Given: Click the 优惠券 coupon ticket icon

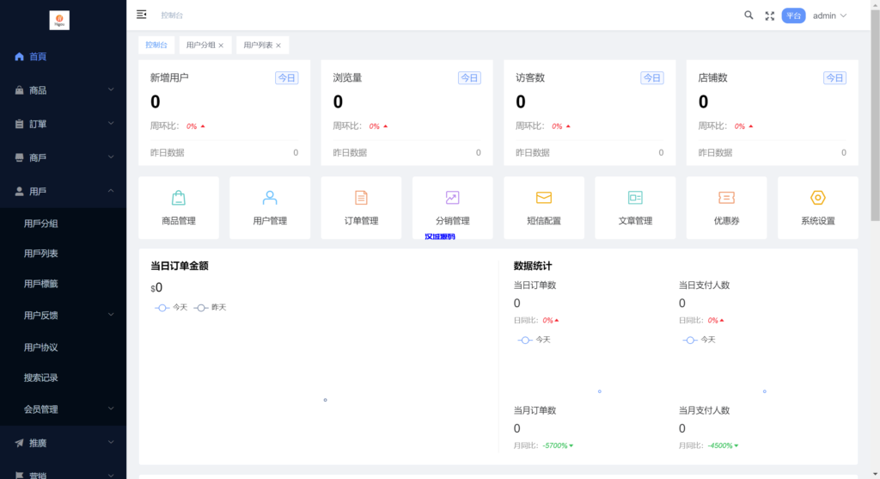Looking at the screenshot, I should coord(727,198).
